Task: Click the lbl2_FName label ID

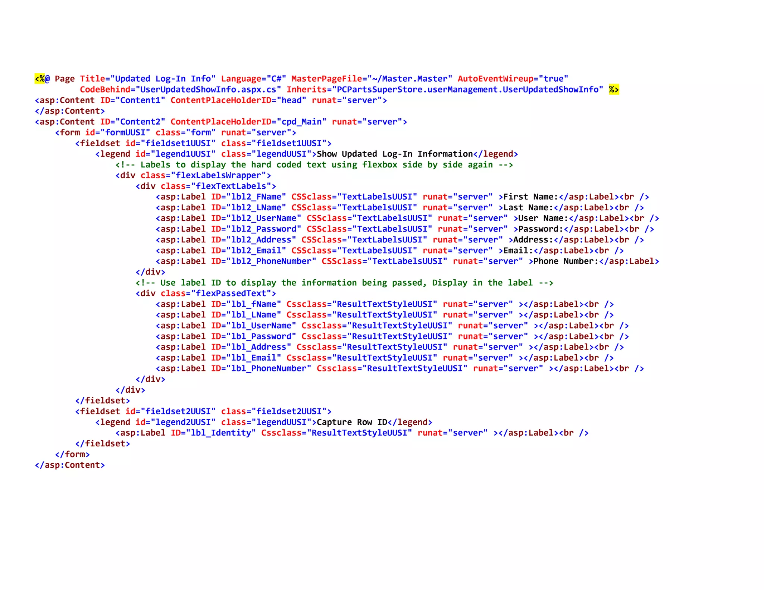Action: (x=256, y=197)
